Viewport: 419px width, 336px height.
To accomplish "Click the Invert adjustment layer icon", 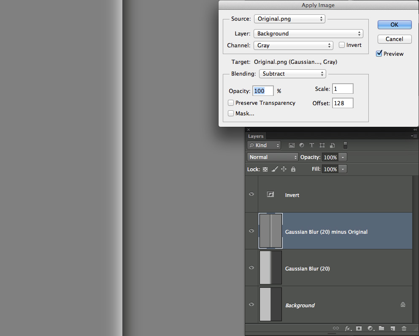I will coord(270,194).
